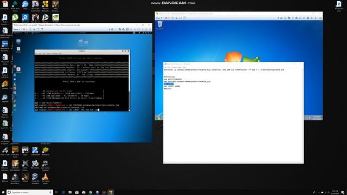Open the Terminal menu in the Kali terminal window

point(54,54)
